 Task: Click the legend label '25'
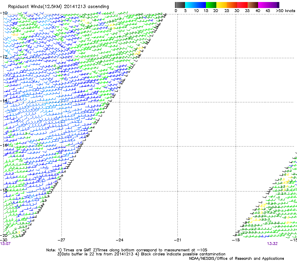227,11
